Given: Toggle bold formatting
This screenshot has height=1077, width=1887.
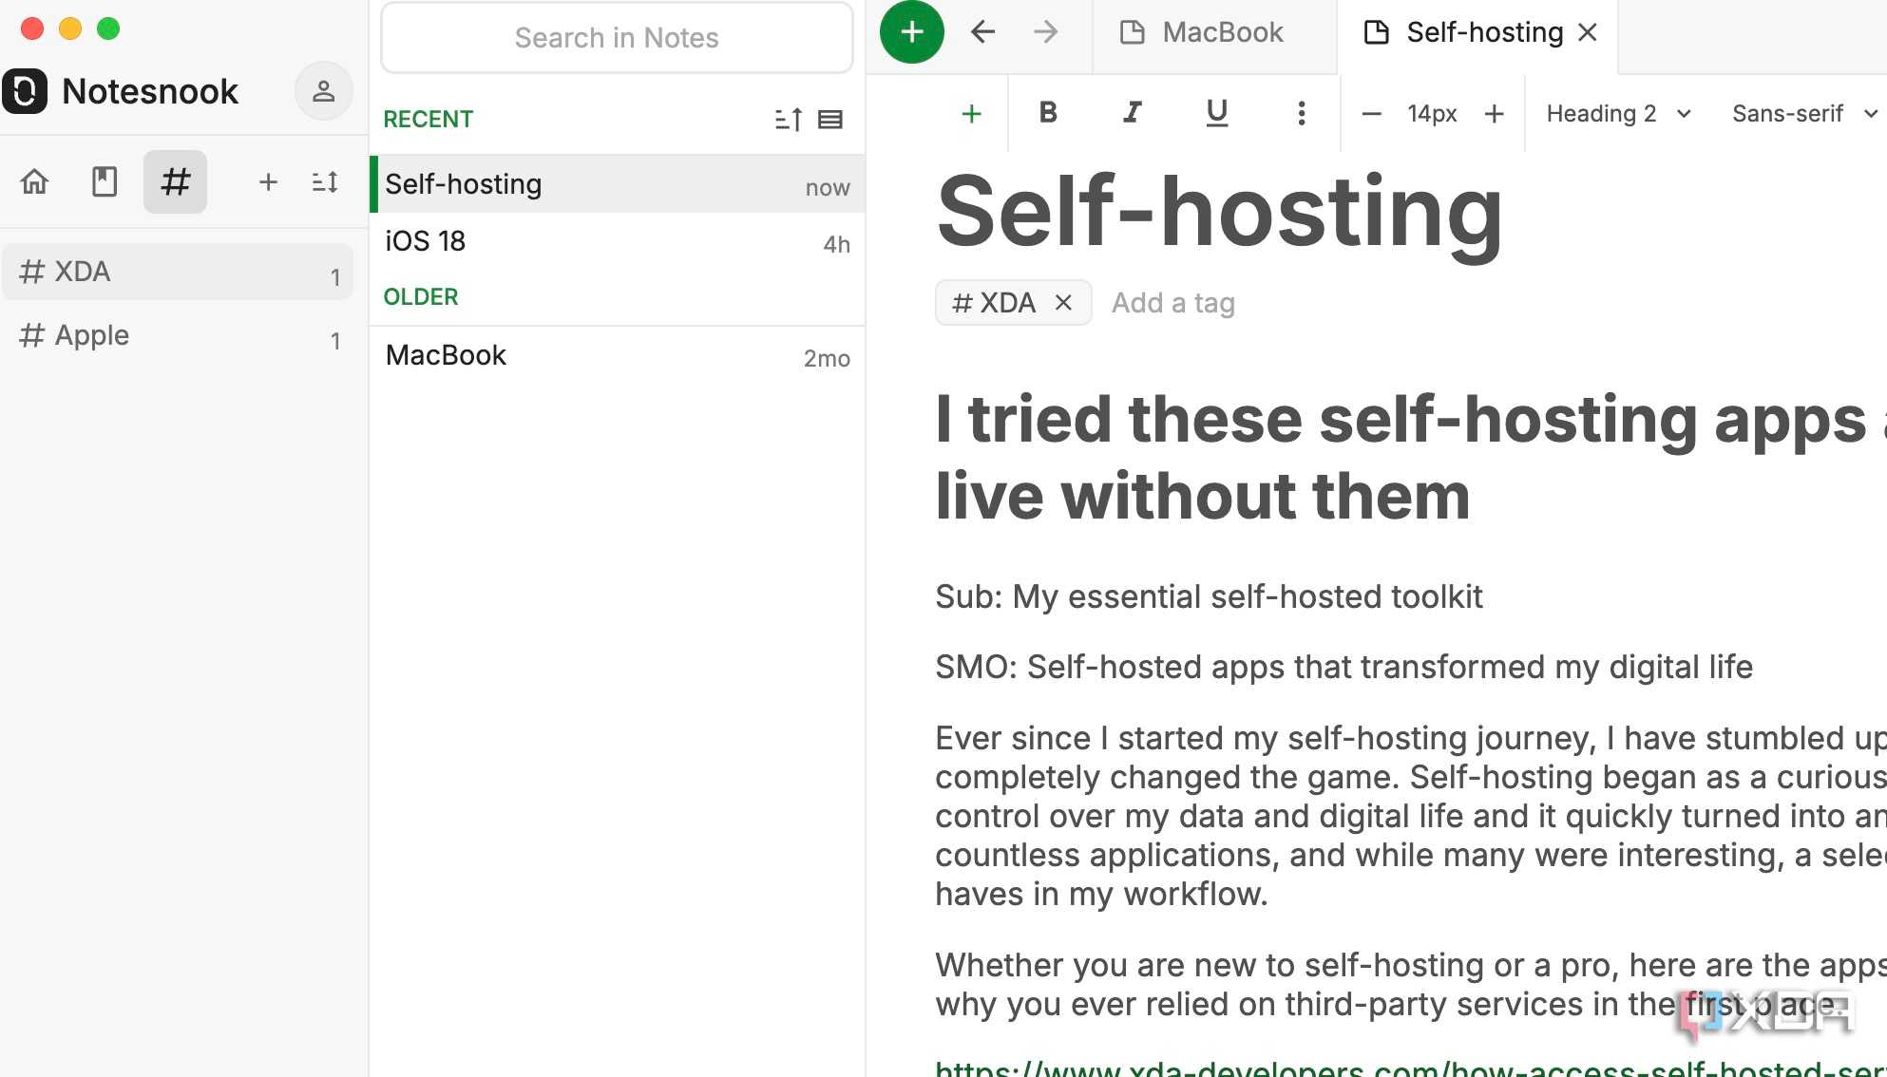Looking at the screenshot, I should pos(1048,114).
